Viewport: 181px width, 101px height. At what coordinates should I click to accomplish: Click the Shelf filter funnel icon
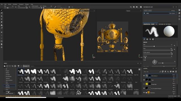pos(18,66)
